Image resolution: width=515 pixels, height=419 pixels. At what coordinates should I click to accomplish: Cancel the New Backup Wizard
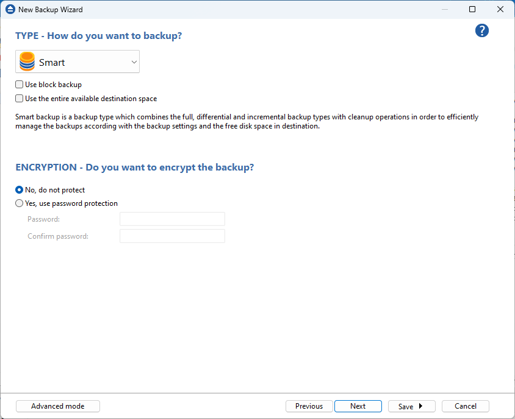point(466,406)
